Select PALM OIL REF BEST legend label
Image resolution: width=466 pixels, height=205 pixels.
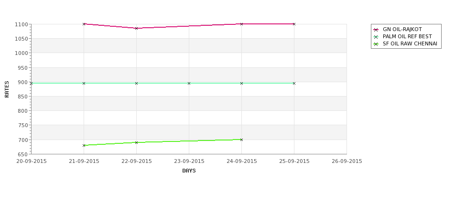click(x=407, y=36)
